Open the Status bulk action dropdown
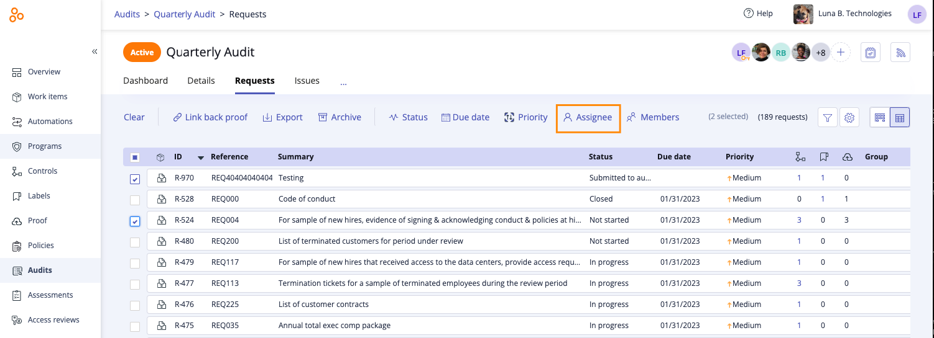The width and height of the screenshot is (934, 338). coord(408,117)
